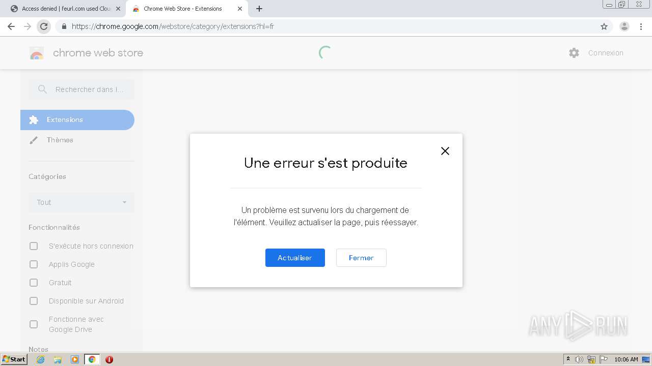Click the Connexion sign-in link
Image resolution: width=652 pixels, height=366 pixels.
pos(606,53)
